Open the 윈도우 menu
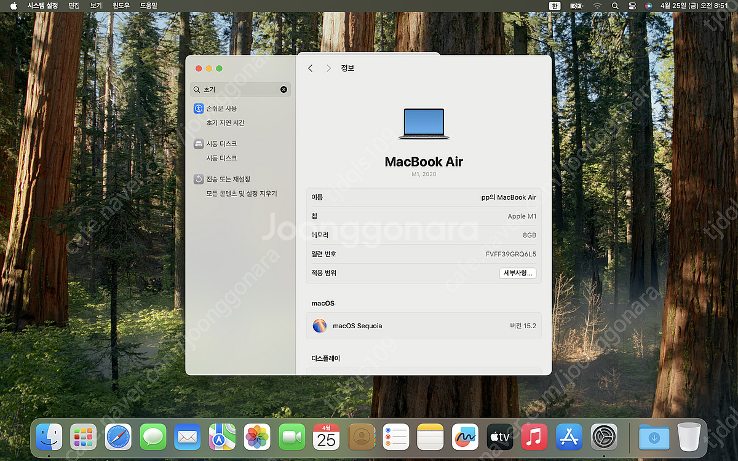 click(x=121, y=6)
